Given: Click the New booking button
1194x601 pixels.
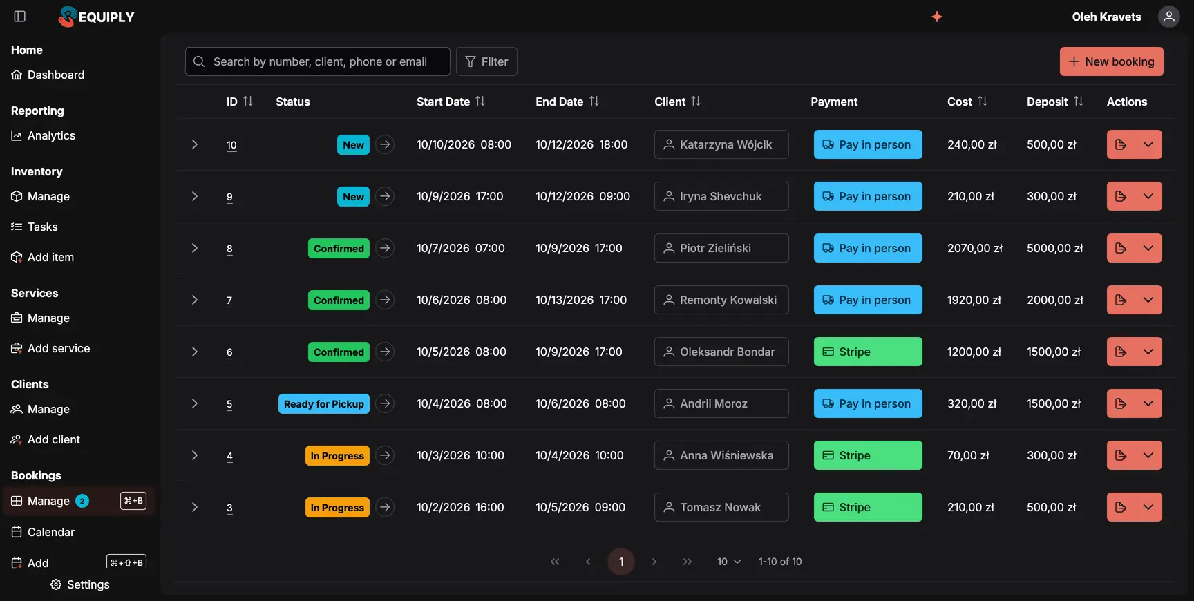Looking at the screenshot, I should tap(1111, 61).
